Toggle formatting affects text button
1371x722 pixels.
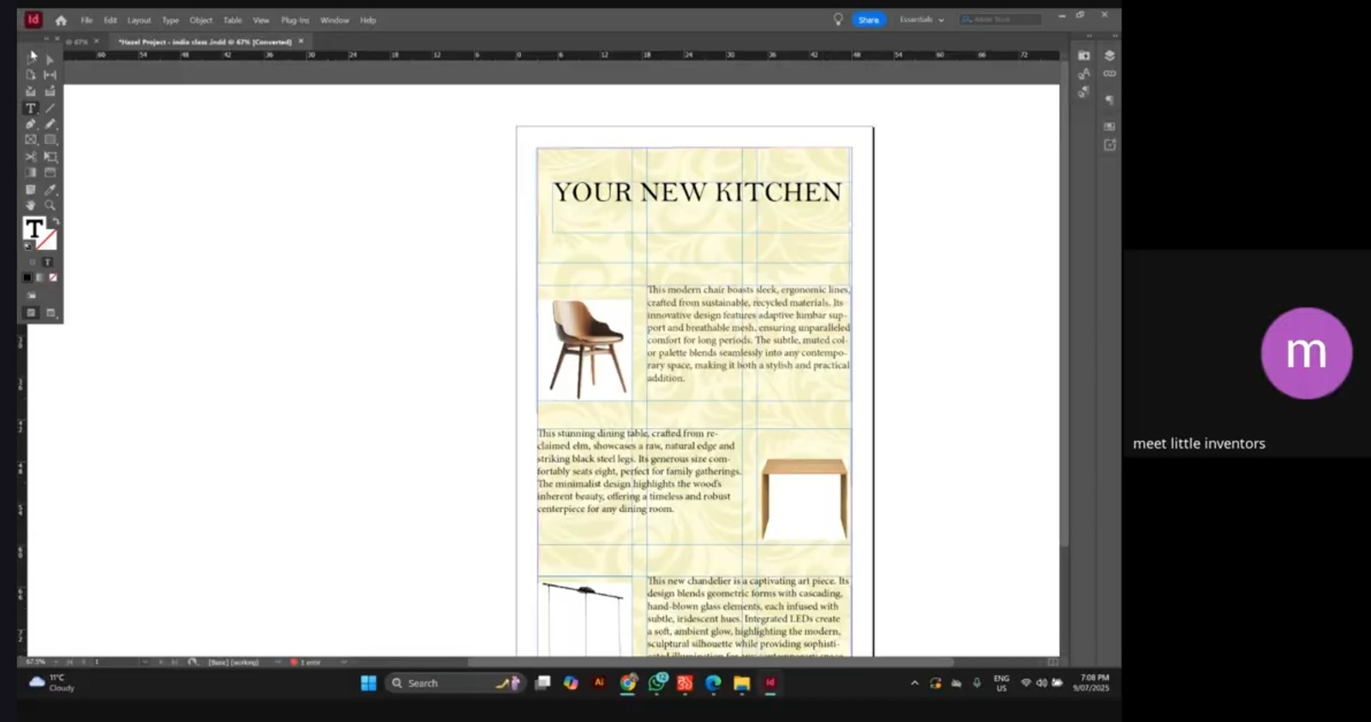click(47, 262)
